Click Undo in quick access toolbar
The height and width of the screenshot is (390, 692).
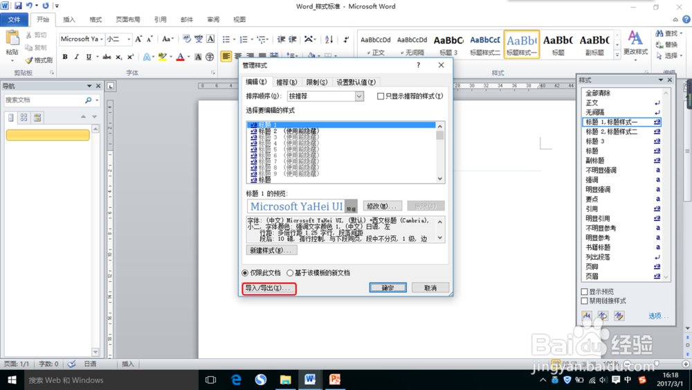click(x=29, y=6)
